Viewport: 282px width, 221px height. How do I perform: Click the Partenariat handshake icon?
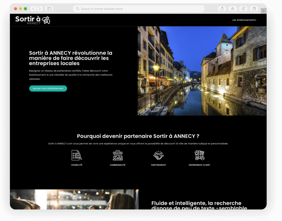[158, 155]
